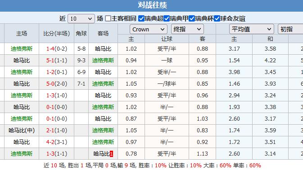
Task: Click the 让球 column header
Action: [x=167, y=39]
